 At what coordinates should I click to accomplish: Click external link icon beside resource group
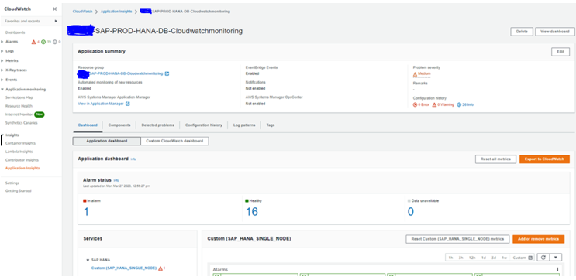point(167,73)
